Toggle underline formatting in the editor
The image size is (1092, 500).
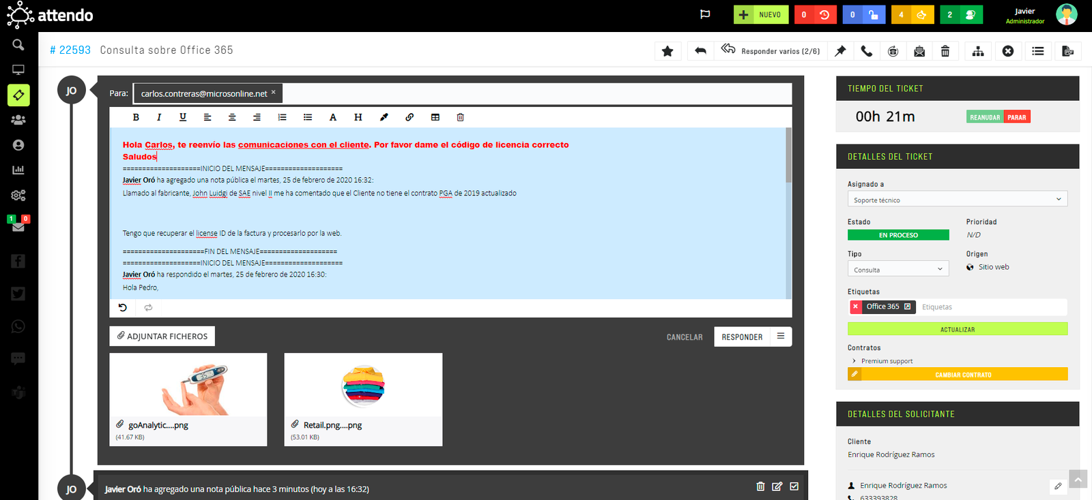pyautogui.click(x=183, y=117)
